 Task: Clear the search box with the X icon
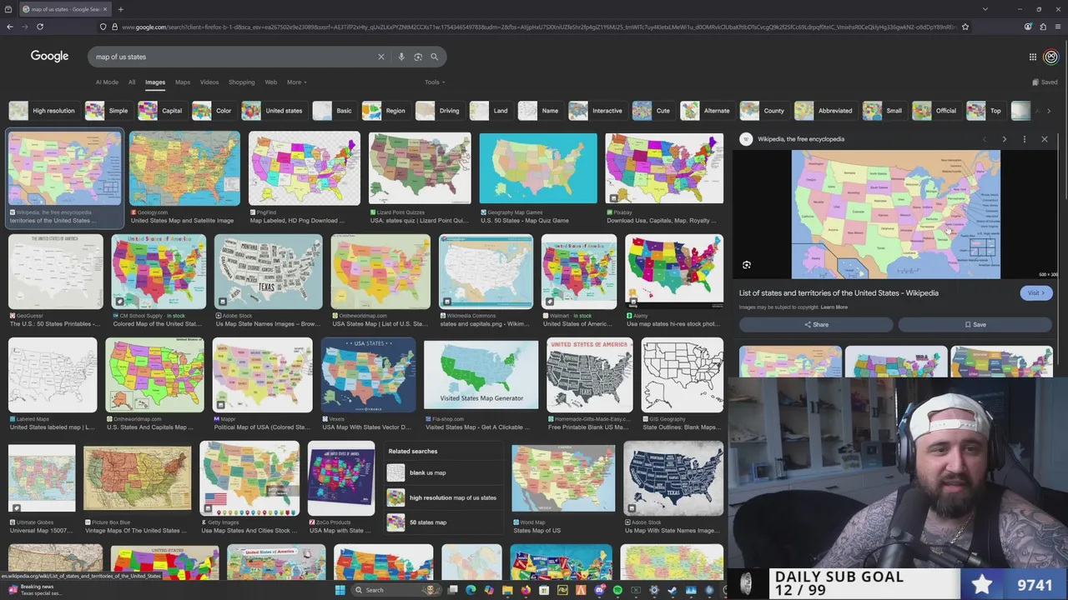point(381,57)
